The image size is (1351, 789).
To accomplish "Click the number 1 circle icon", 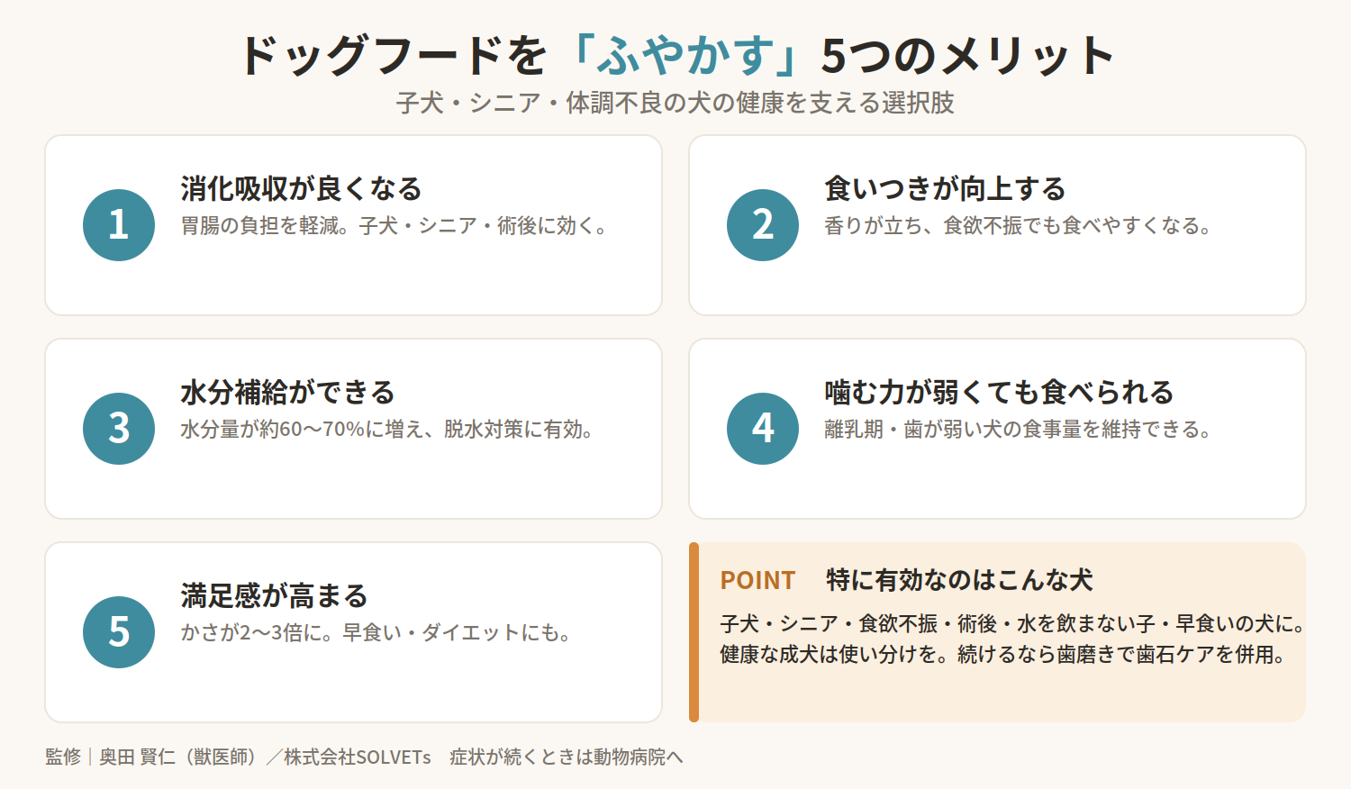I will (119, 225).
